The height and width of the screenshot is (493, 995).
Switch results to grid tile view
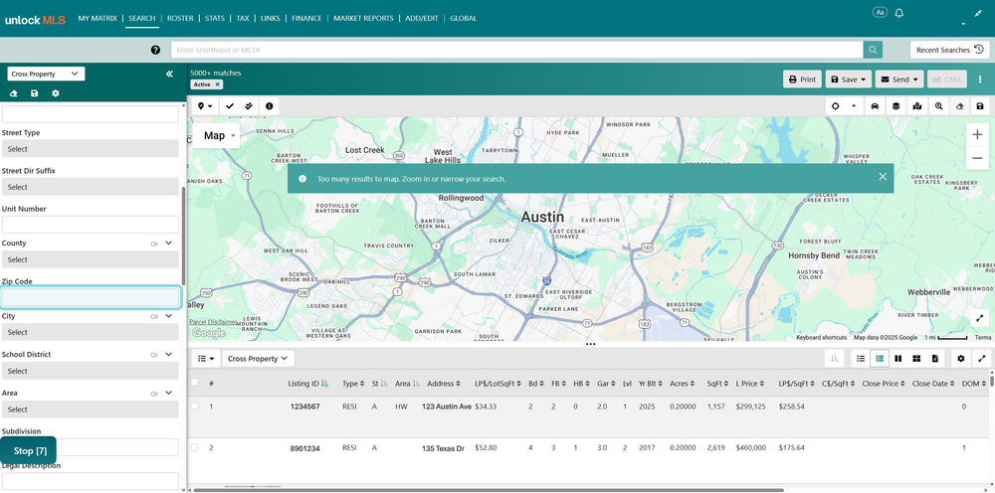pos(916,359)
